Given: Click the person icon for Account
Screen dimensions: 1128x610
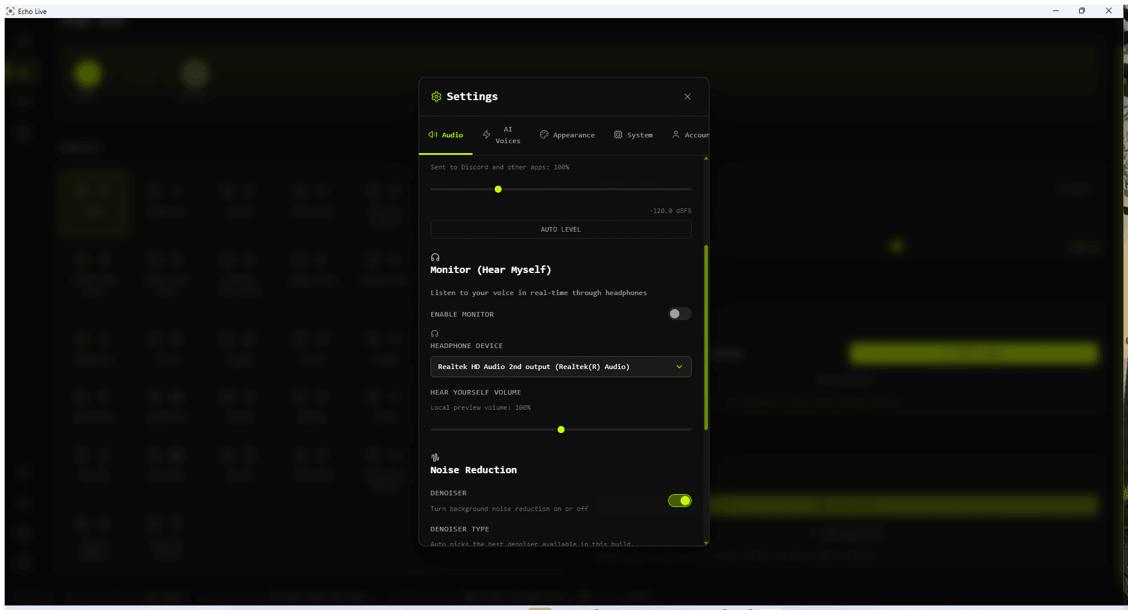Looking at the screenshot, I should point(676,134).
